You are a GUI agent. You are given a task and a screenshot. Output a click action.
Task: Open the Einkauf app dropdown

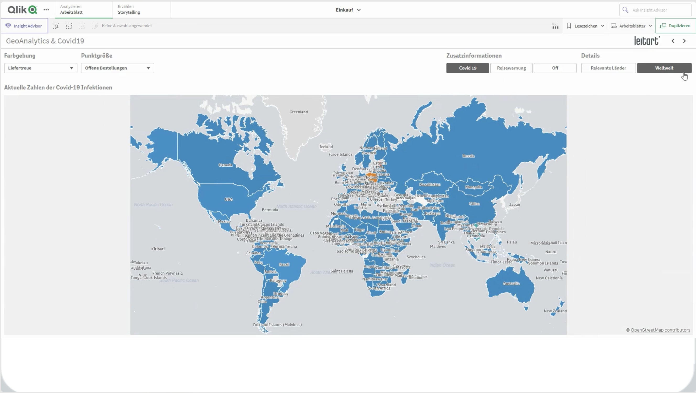coord(348,10)
